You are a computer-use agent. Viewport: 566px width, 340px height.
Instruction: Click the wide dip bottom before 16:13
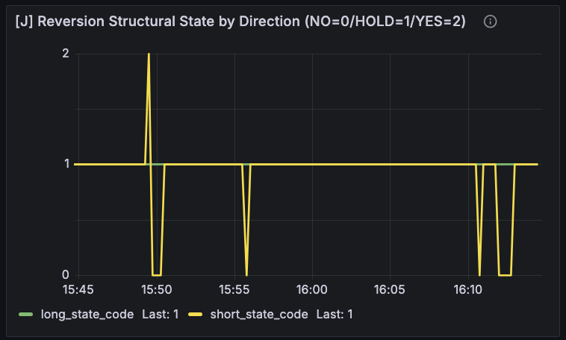[x=504, y=275]
